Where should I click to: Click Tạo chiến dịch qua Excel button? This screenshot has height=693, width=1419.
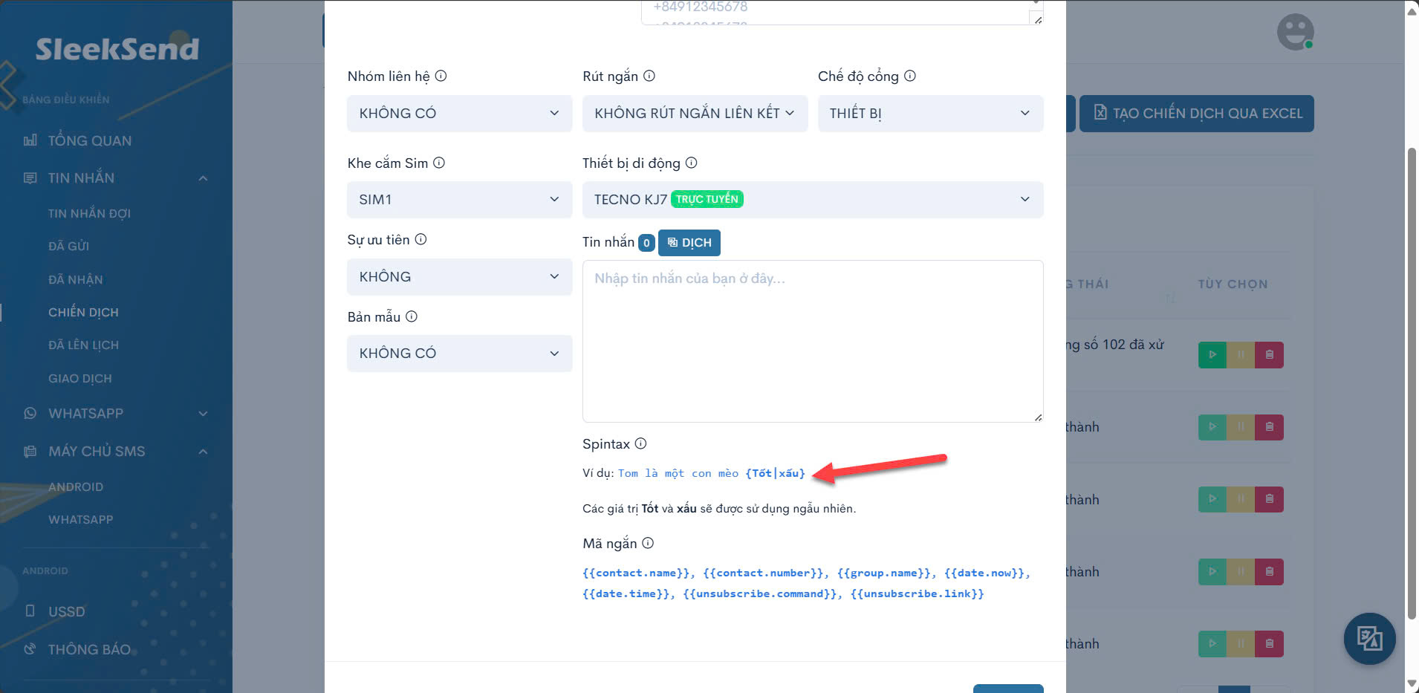(1196, 114)
